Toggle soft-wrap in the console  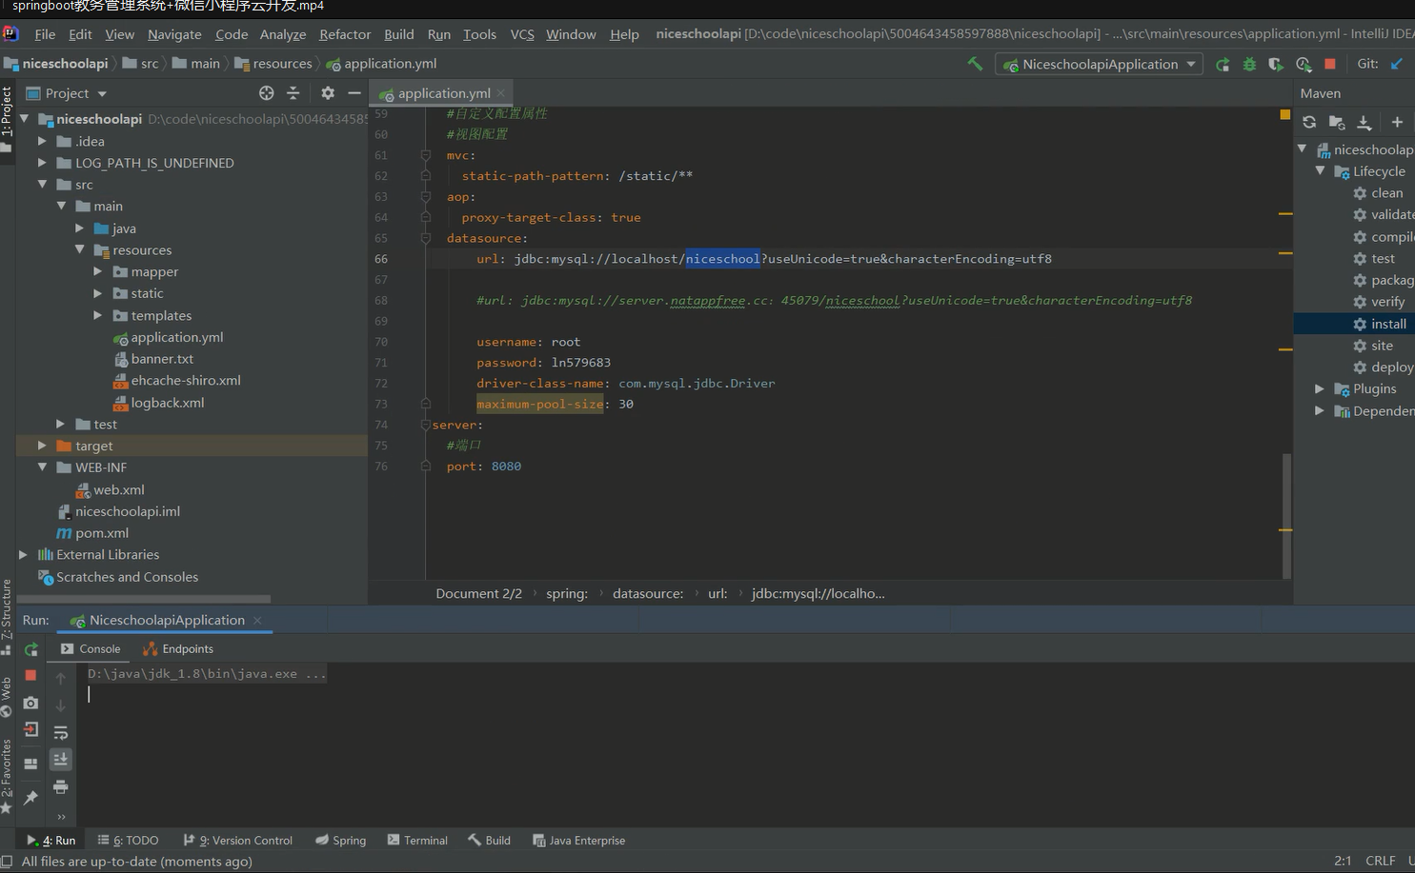(61, 732)
